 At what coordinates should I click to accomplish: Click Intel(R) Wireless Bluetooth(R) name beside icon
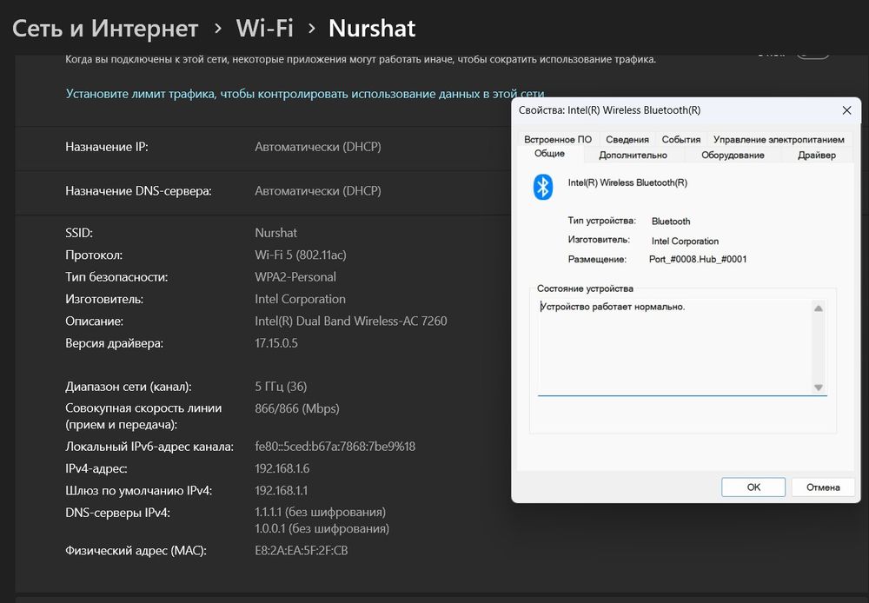pos(627,182)
